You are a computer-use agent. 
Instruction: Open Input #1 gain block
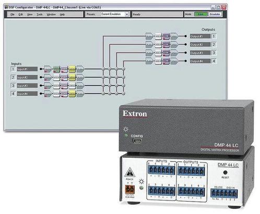[x=48, y=69]
